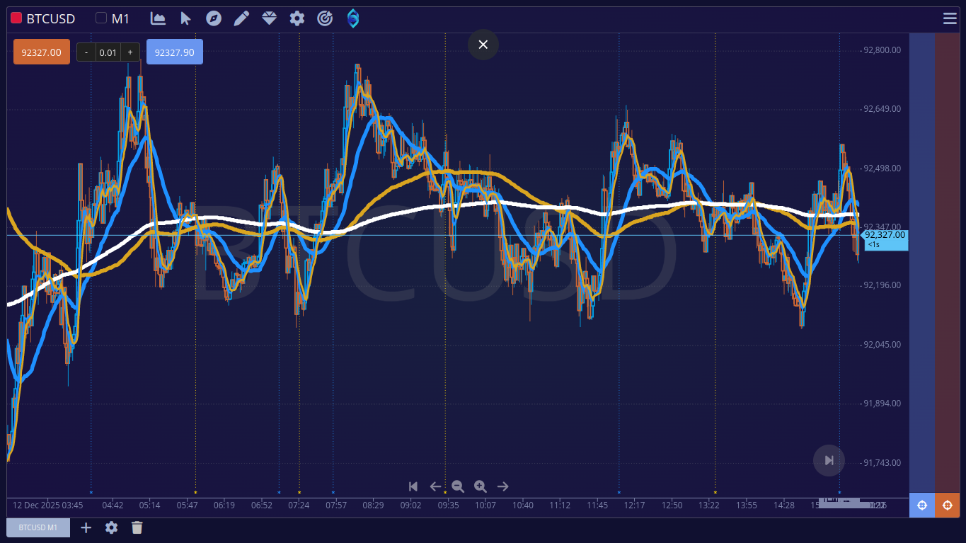This screenshot has height=543, width=966.
Task: Open the hamburger menu
Action: (x=950, y=18)
